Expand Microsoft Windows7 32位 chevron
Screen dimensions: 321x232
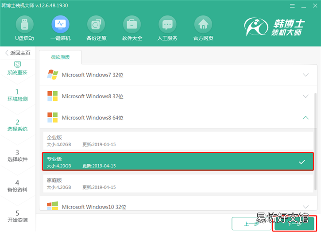click(306, 75)
